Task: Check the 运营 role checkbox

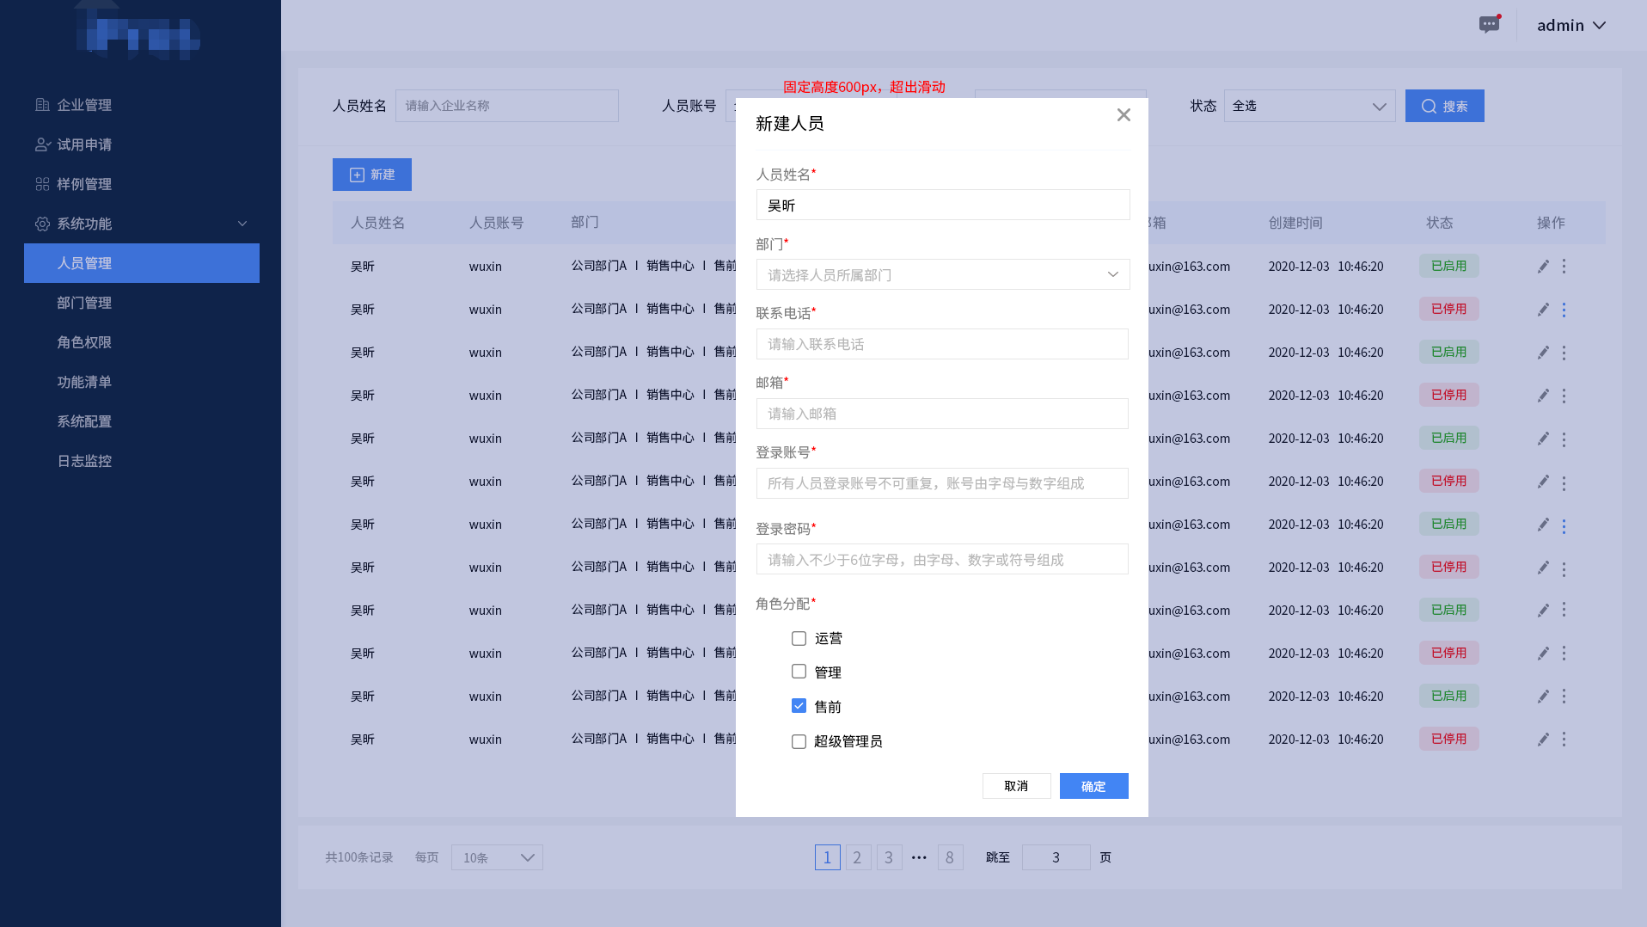Action: 799,639
